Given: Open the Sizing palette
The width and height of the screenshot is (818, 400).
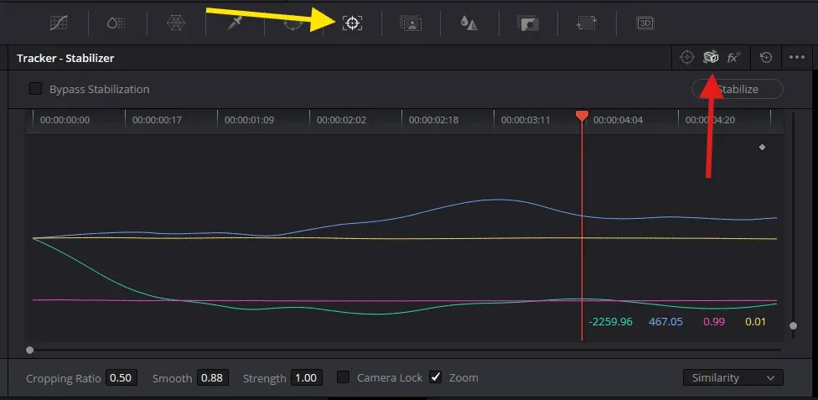Looking at the screenshot, I should [x=587, y=23].
